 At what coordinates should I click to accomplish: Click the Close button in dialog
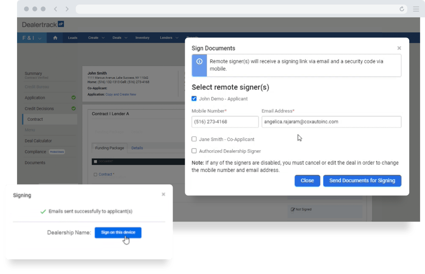coord(307,180)
